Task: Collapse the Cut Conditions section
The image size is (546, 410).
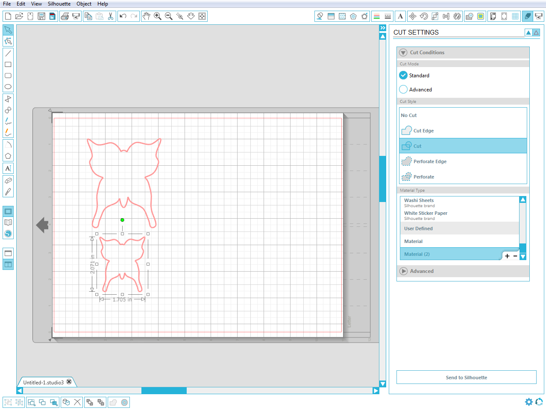Action: point(403,53)
